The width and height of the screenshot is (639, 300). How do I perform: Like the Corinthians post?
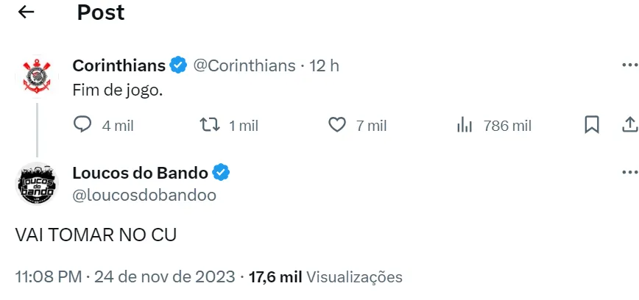[336, 125]
